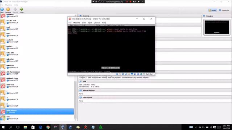Select the coba mkt machine icon

click(3, 54)
